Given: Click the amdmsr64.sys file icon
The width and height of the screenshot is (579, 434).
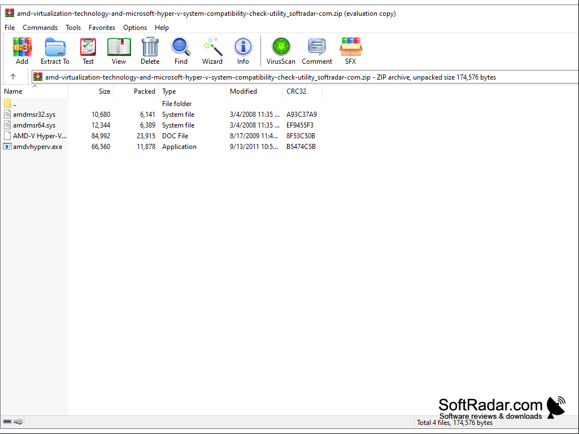Looking at the screenshot, I should pos(7,125).
